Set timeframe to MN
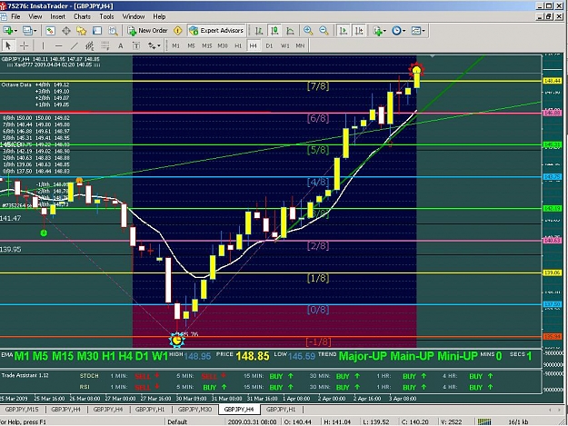568x426 pixels. (x=300, y=45)
